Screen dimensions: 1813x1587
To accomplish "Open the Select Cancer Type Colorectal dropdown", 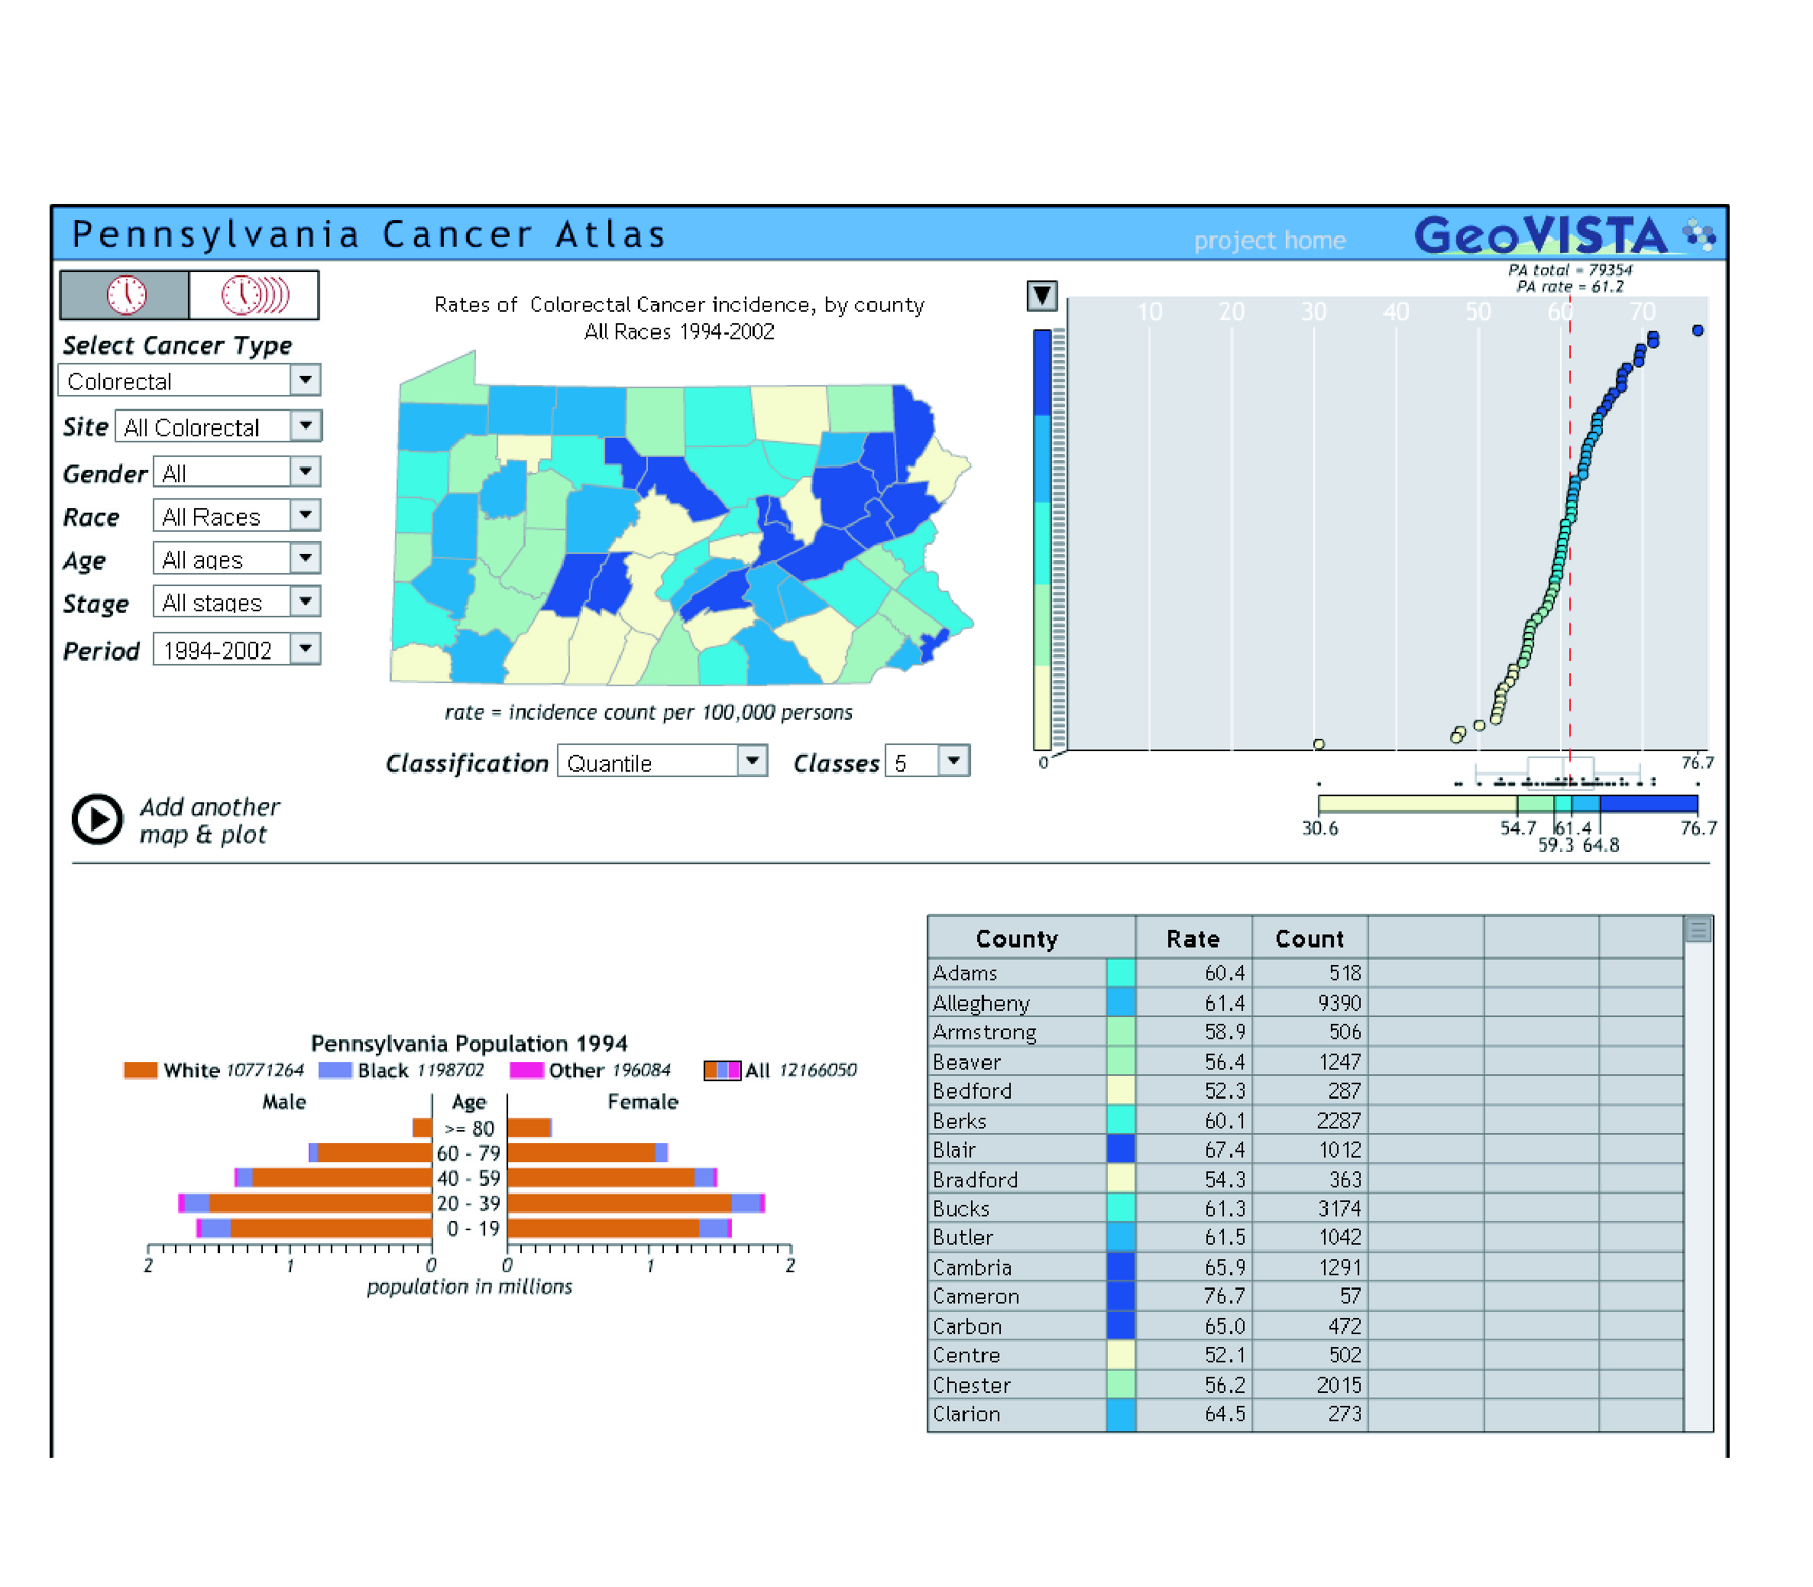I will click(189, 381).
